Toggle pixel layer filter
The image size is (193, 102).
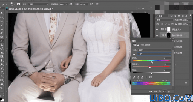pos(171,16)
